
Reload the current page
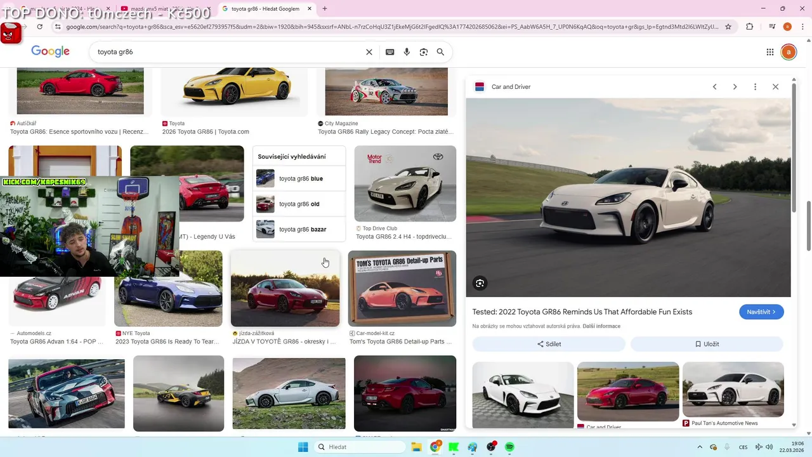39,27
